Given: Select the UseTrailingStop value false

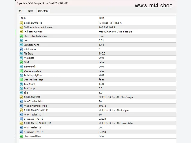Looking at the screenshot, I should 101,80.
